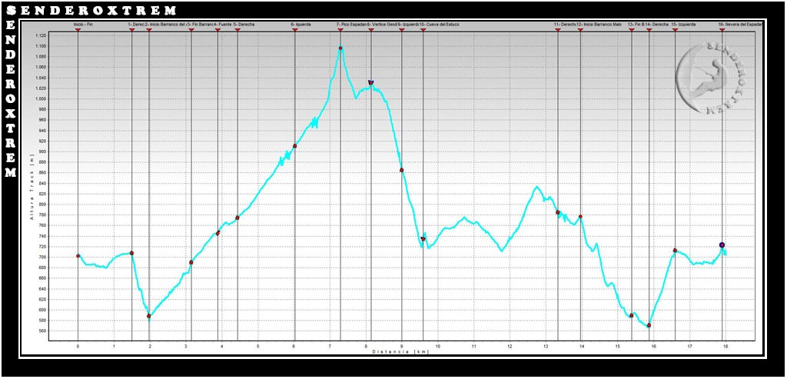Select the profile point on the 6- Izquierda line
Screen dimensions: 787x379
click(294, 145)
